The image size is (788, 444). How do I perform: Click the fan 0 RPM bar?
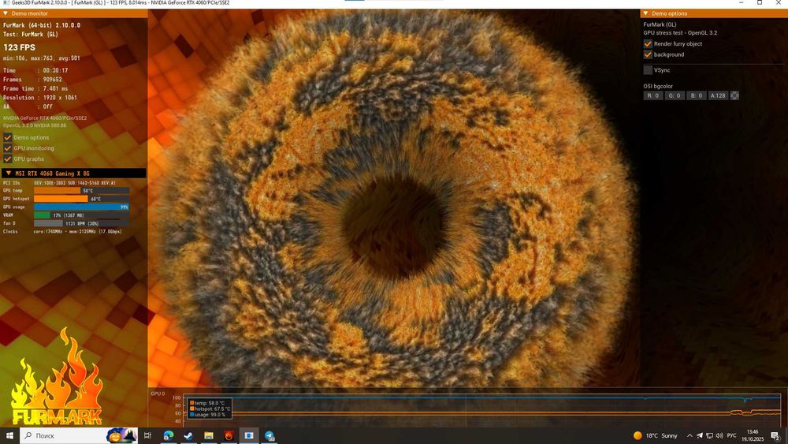tap(81, 223)
